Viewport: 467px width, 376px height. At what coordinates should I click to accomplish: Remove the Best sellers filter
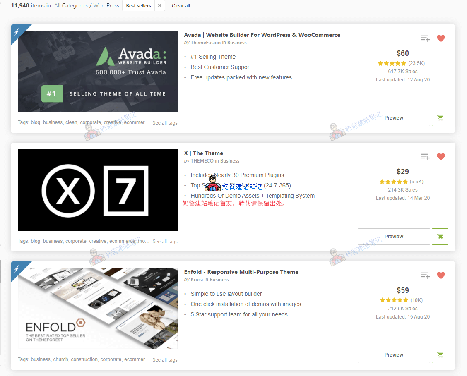pyautogui.click(x=160, y=6)
